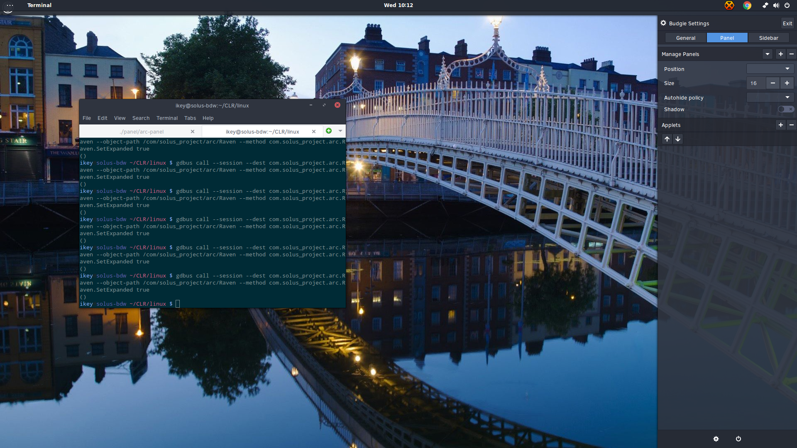Click the Exit button in Budgie Settings
This screenshot has height=448, width=797.
coord(787,23)
